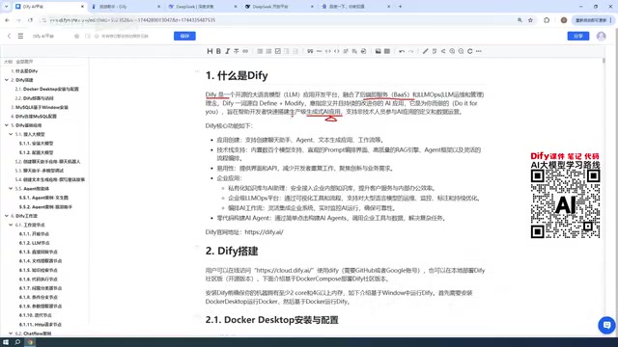The height and width of the screenshot is (347, 618).
Task: Undo the last edit
Action: pos(402,51)
